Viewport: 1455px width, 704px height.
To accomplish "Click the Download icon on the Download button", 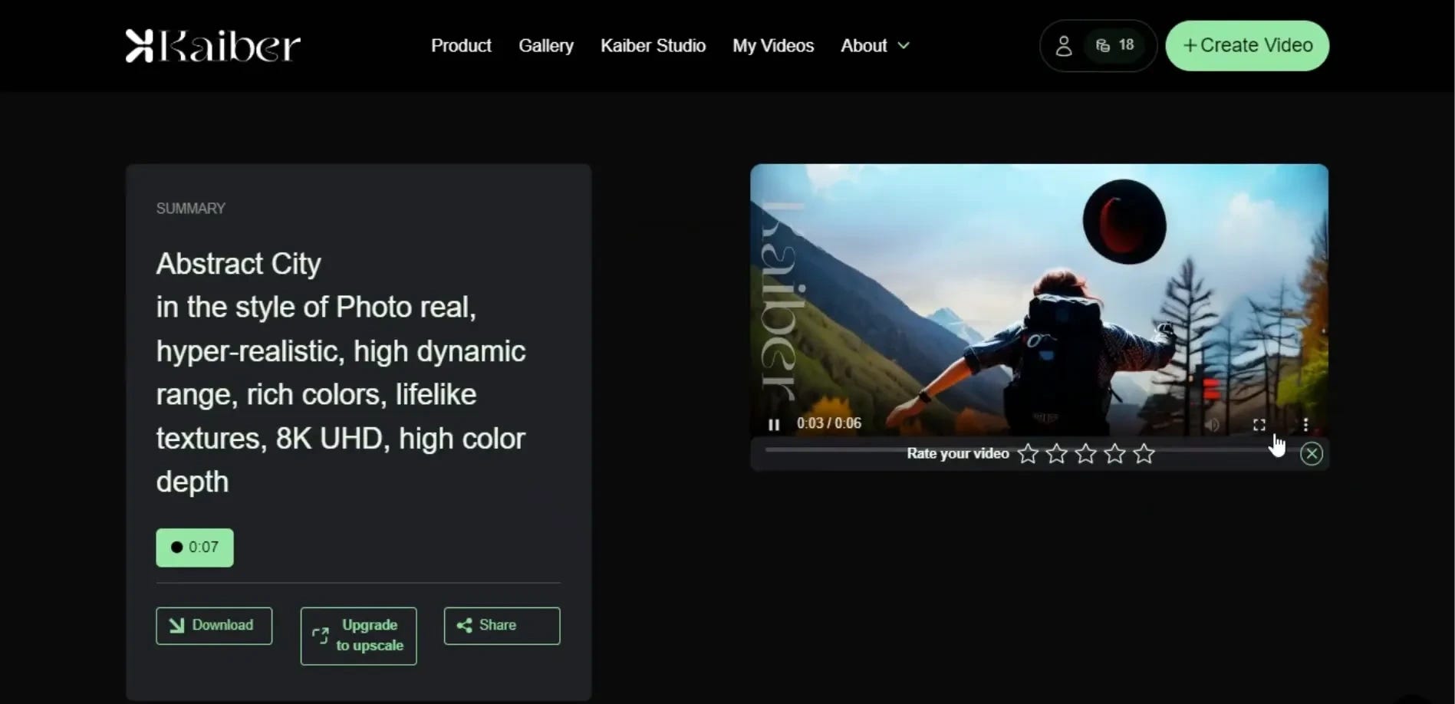I will click(176, 625).
